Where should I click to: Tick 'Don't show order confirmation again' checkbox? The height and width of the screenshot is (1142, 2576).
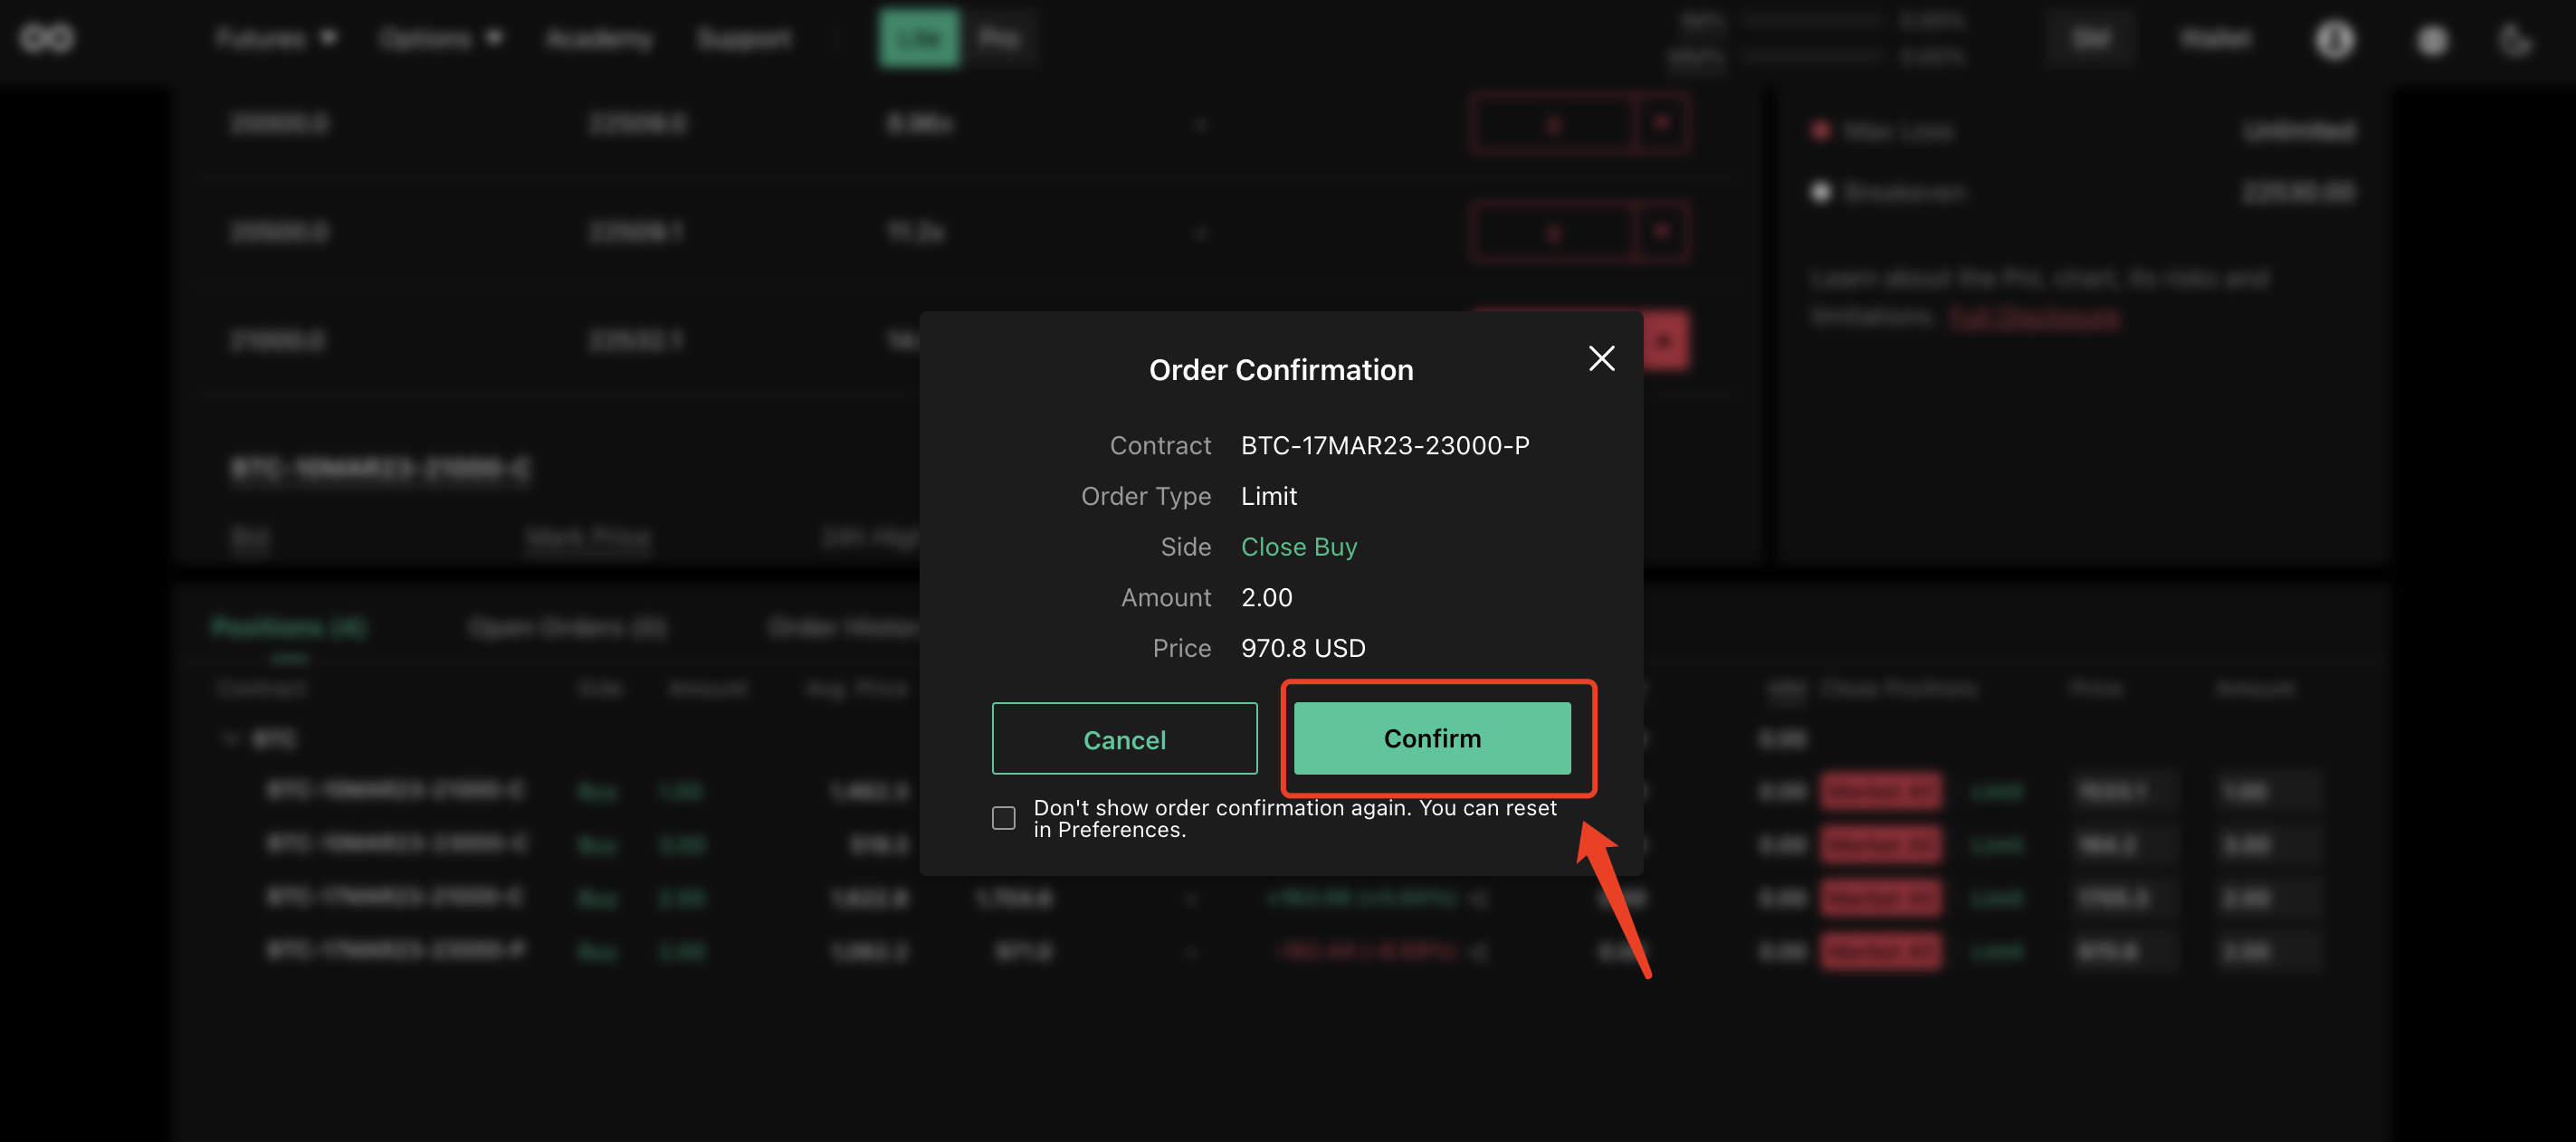(1003, 818)
